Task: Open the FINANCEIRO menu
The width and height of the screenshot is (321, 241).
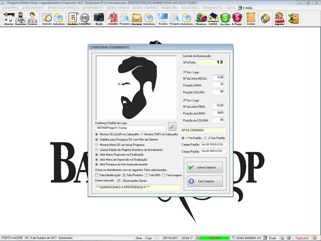Action: [170, 8]
